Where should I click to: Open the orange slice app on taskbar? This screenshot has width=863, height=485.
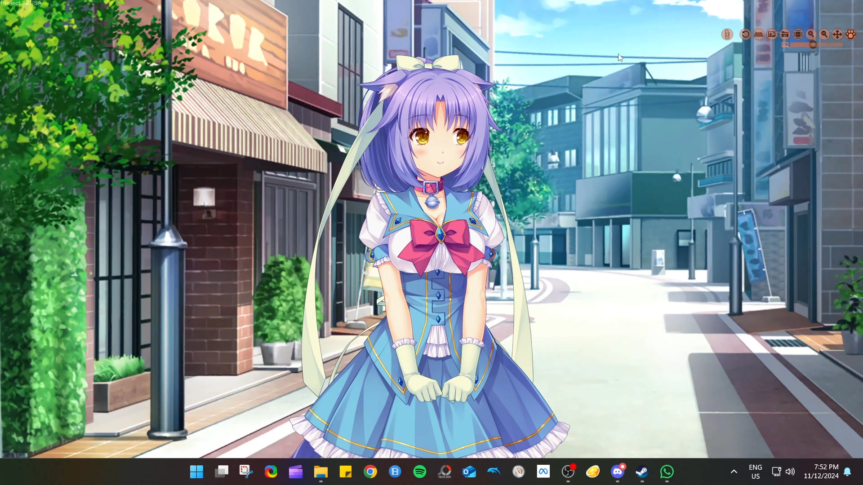(593, 472)
